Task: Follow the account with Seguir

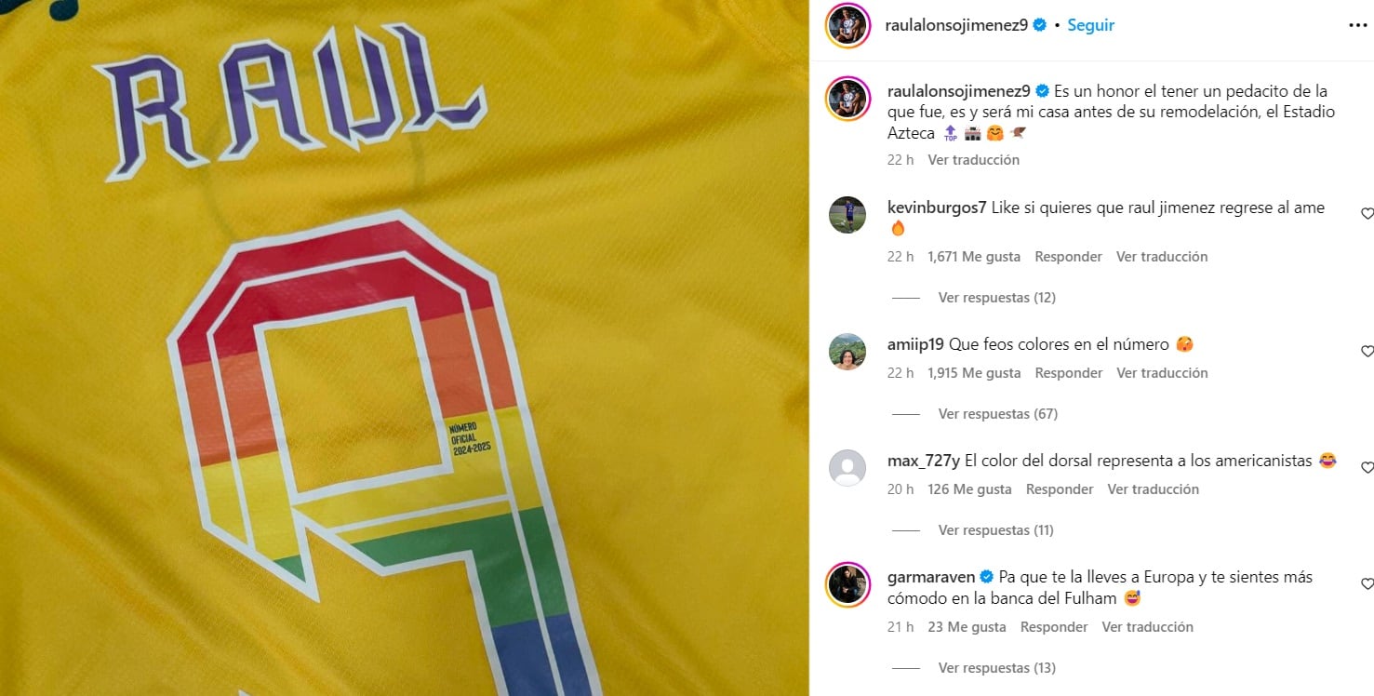Action: 1090,25
